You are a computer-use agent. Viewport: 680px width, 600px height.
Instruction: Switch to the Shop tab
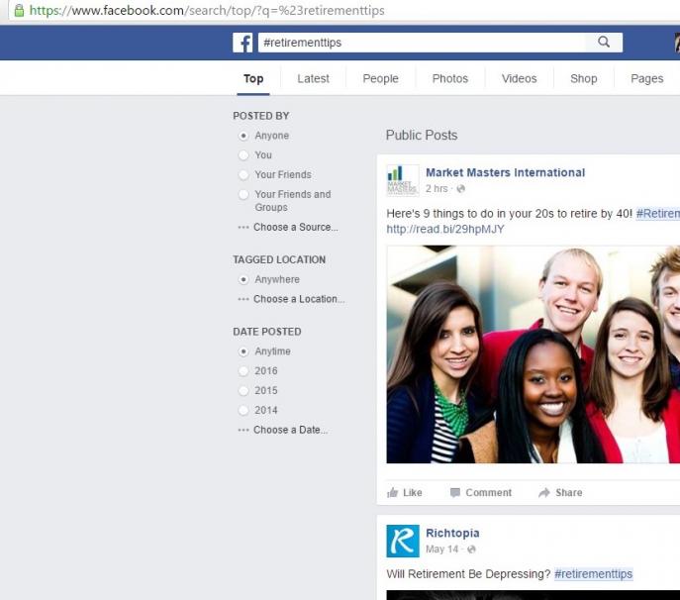coord(584,78)
